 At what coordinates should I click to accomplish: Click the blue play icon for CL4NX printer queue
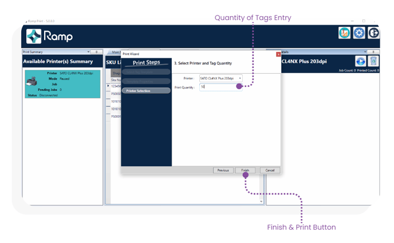[x=360, y=61]
